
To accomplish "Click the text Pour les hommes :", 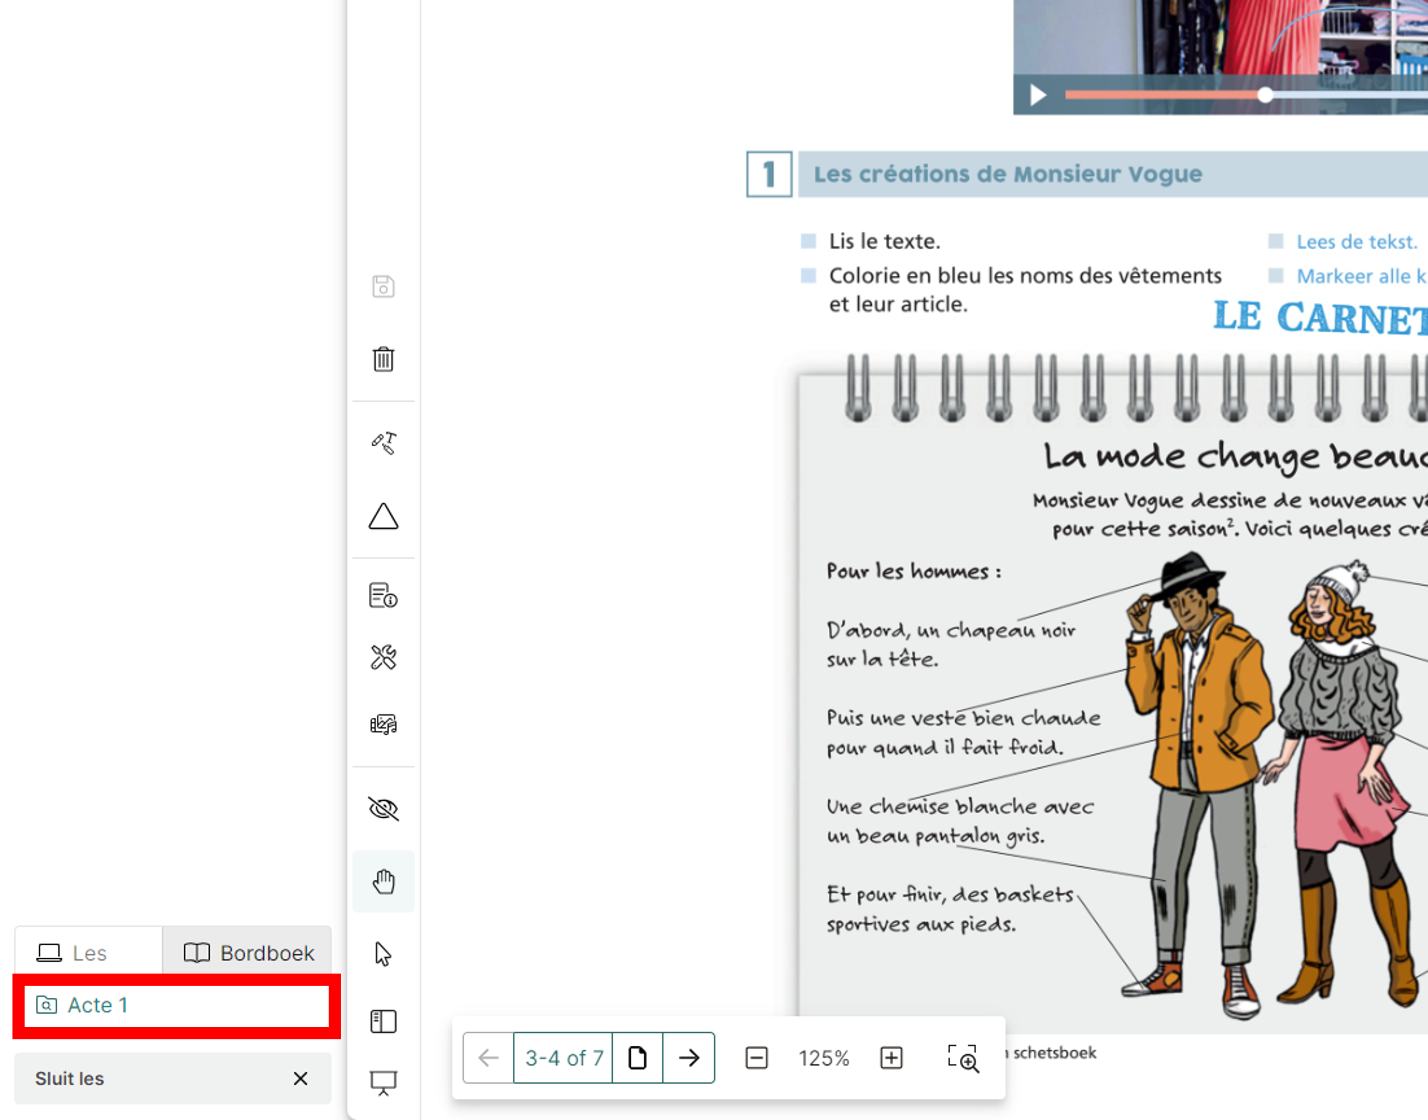I will tap(914, 571).
